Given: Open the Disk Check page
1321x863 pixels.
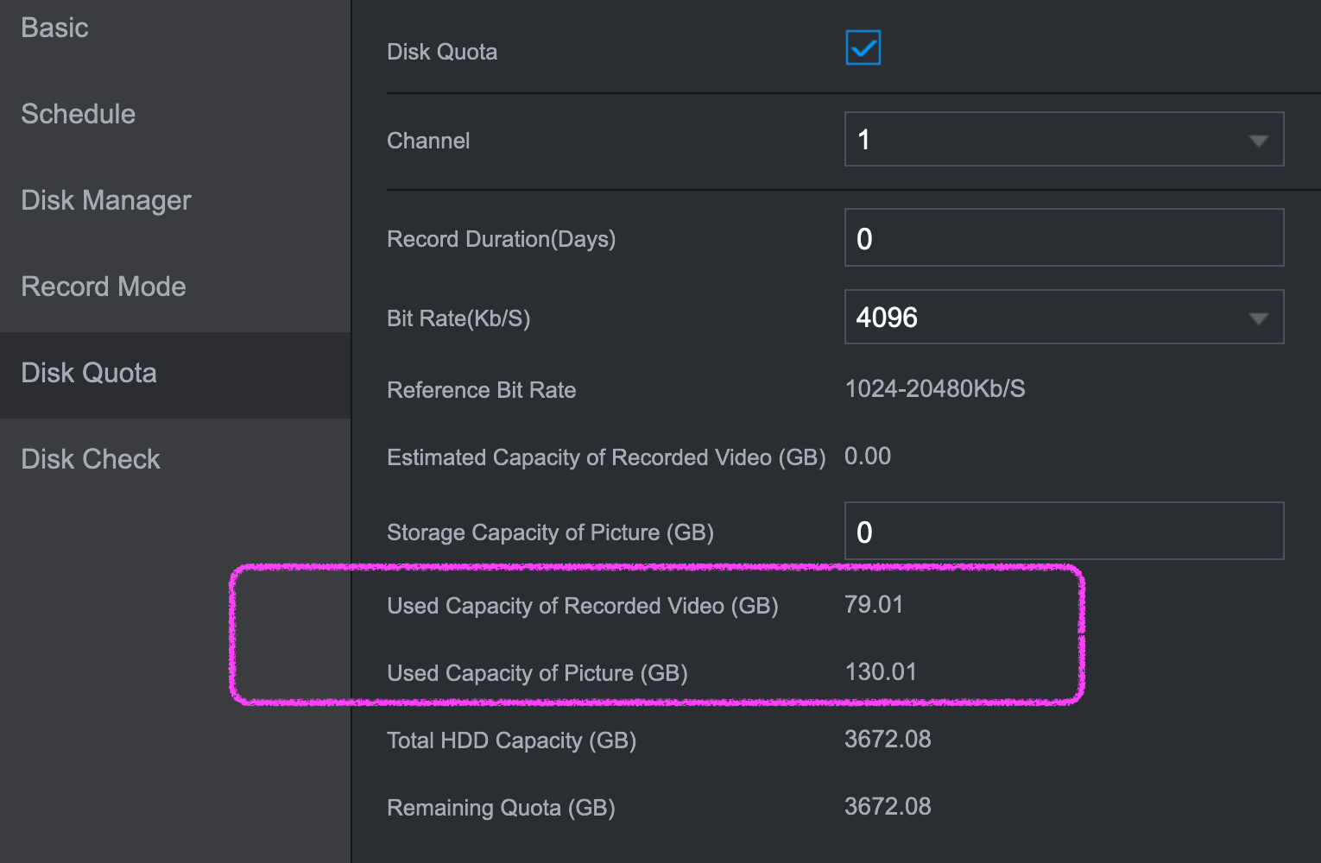Looking at the screenshot, I should pos(91,459).
